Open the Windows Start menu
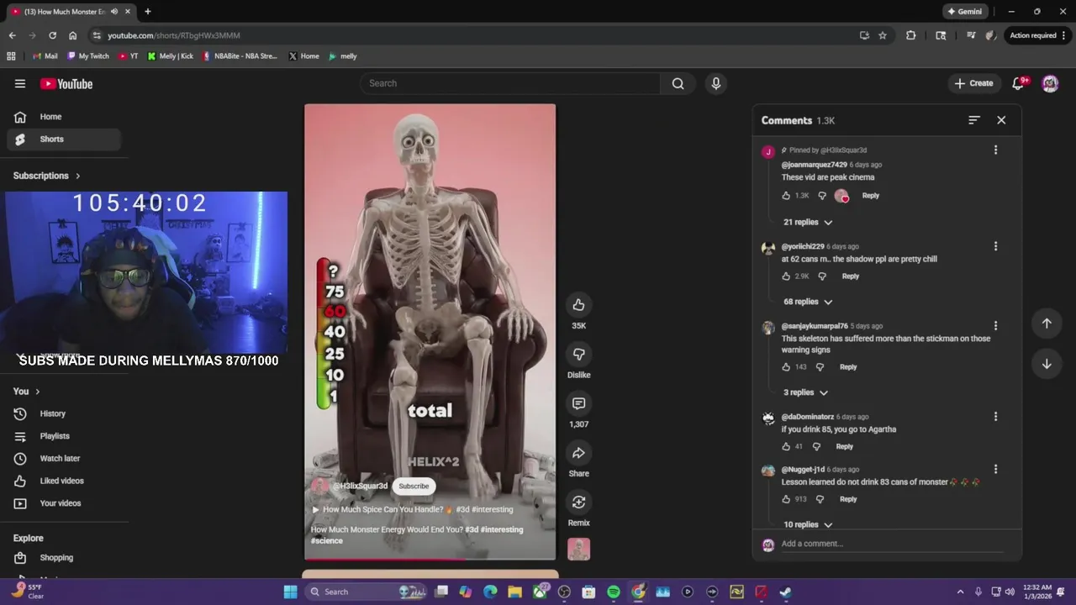The image size is (1076, 605). tap(290, 592)
